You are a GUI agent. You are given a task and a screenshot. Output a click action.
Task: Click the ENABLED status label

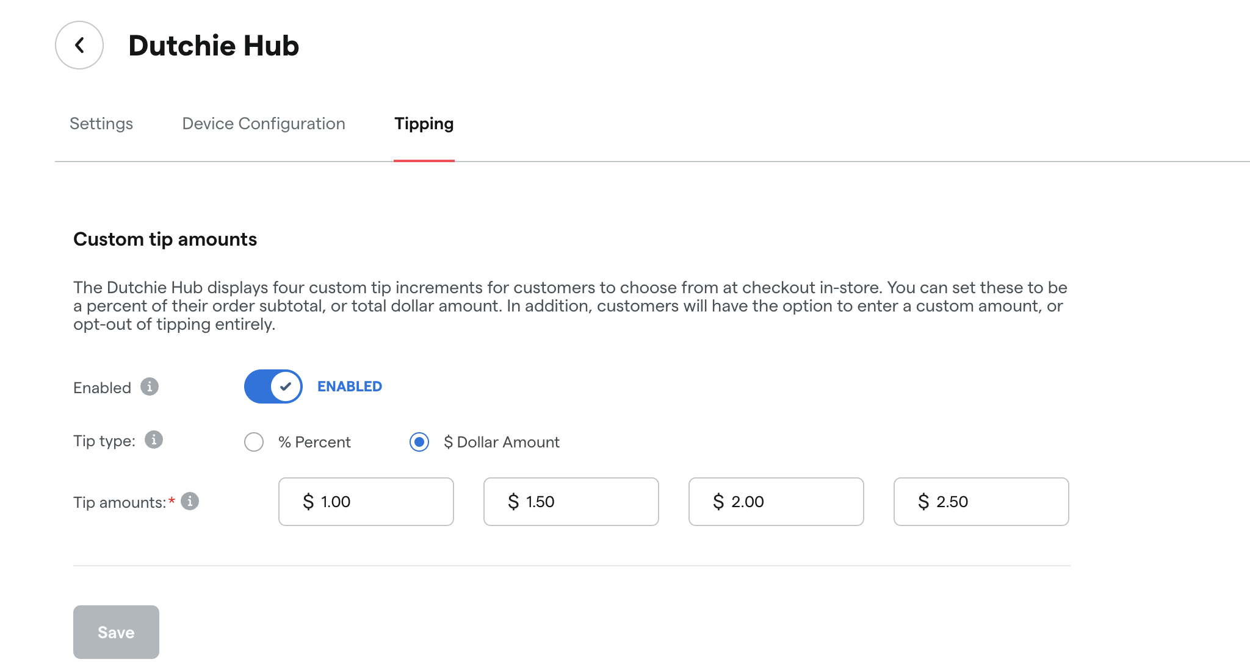point(349,386)
